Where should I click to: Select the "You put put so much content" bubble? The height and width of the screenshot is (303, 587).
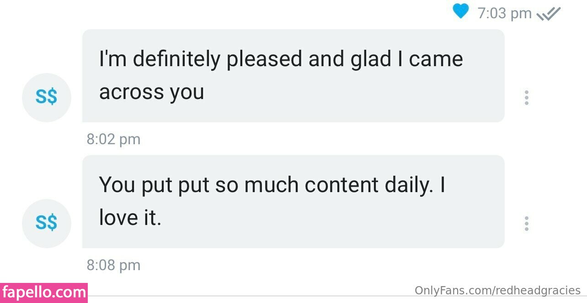[x=293, y=202]
